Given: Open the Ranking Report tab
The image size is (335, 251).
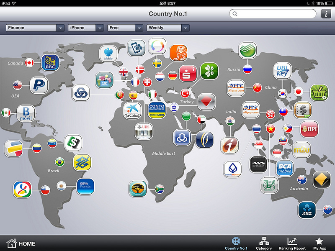Looking at the screenshot, I should [292, 243].
